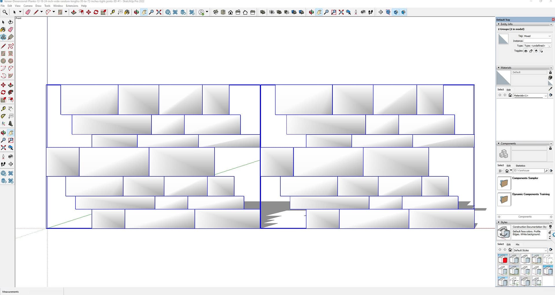This screenshot has height=295, width=555.
Task: Switch to the Iso house view icon
Action: coord(216,12)
